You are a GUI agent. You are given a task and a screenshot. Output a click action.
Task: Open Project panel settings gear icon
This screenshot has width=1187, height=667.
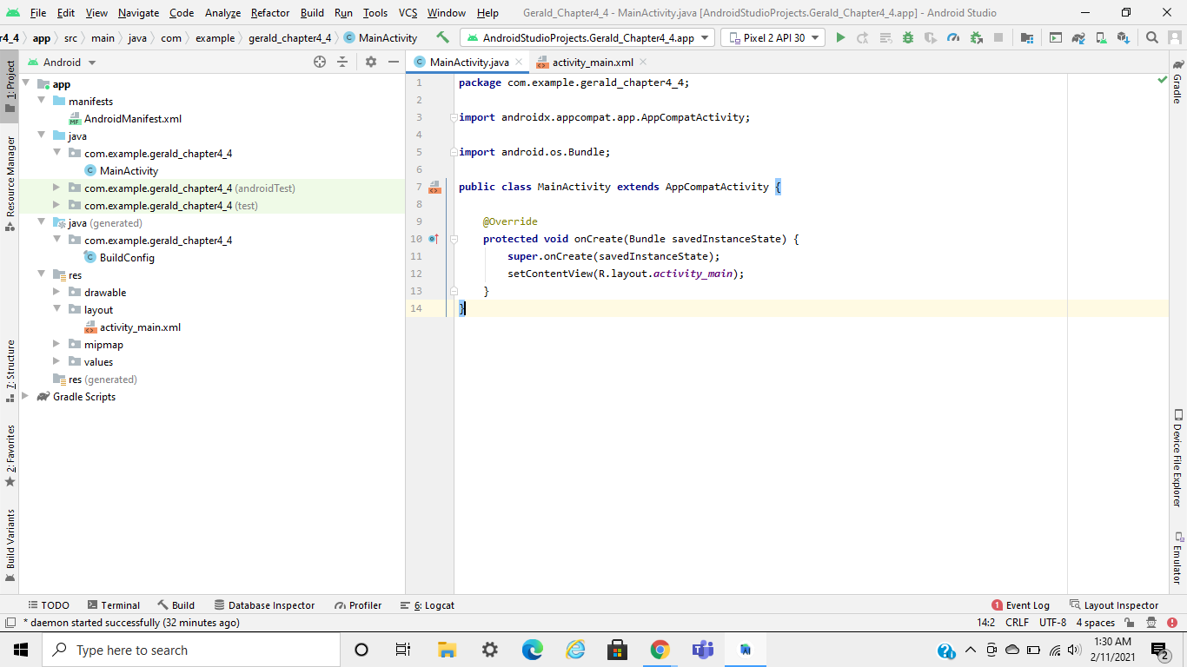click(371, 62)
